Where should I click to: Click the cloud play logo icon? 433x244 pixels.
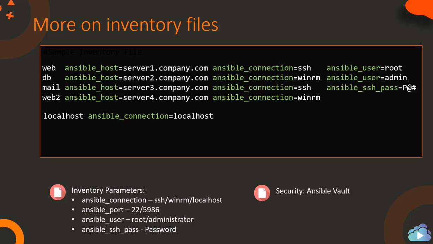420,233
